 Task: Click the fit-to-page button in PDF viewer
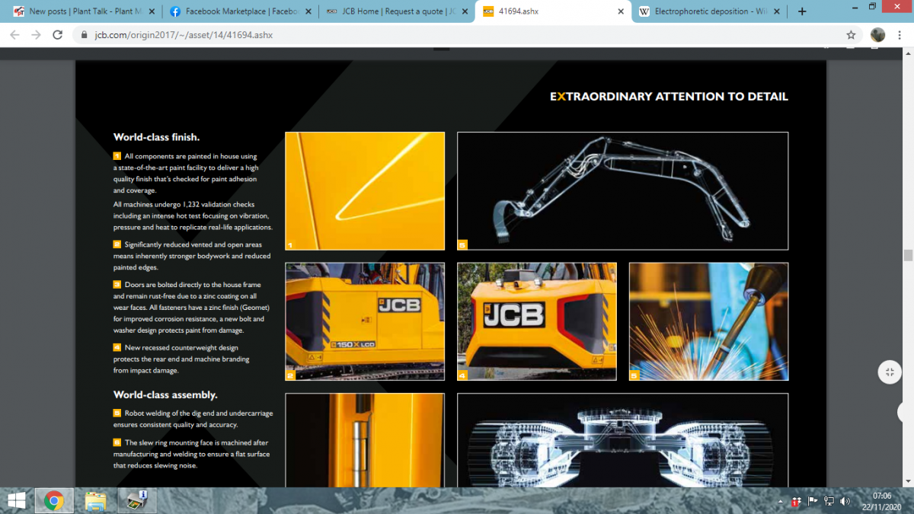point(889,372)
